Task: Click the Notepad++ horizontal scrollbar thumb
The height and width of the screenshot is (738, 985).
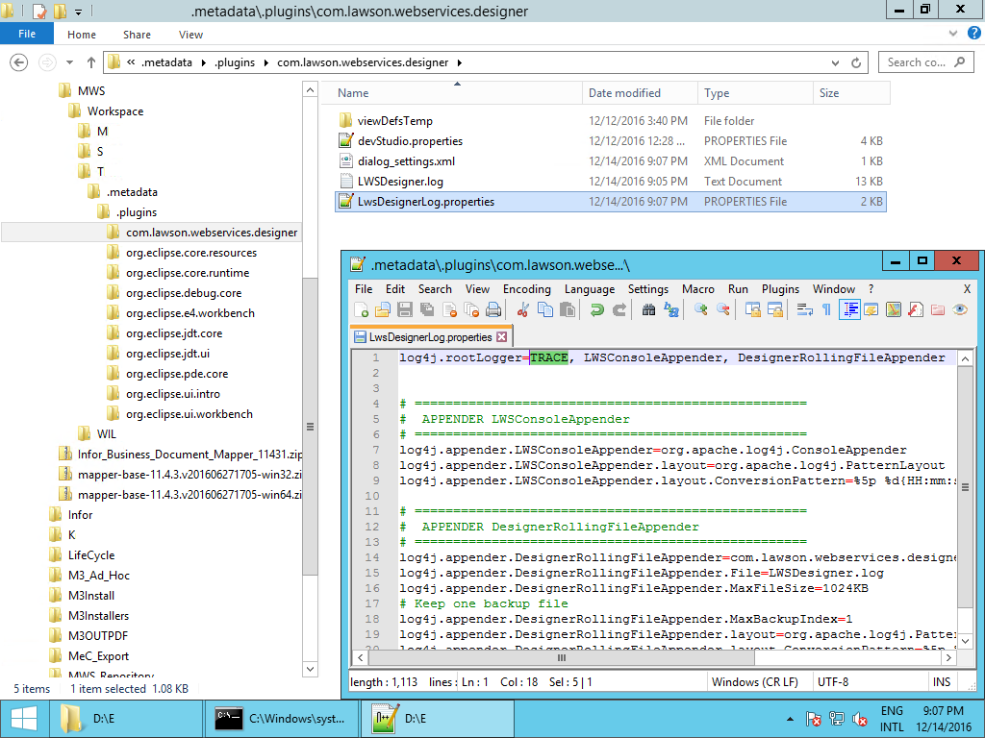Action: pyautogui.click(x=563, y=658)
